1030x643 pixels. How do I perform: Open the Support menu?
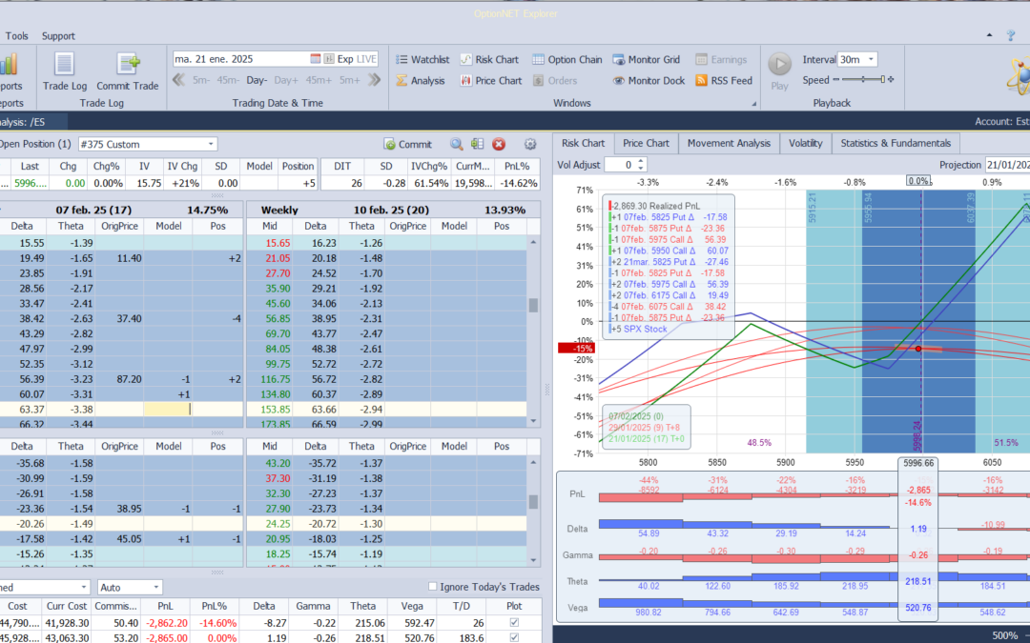[x=58, y=36]
